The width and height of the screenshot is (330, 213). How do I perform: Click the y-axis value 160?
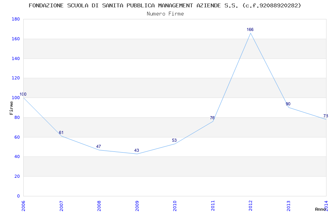click(16, 39)
